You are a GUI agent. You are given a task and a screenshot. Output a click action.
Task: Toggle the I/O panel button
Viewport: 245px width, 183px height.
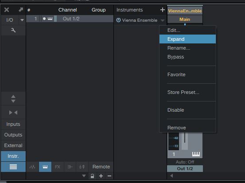(10, 20)
